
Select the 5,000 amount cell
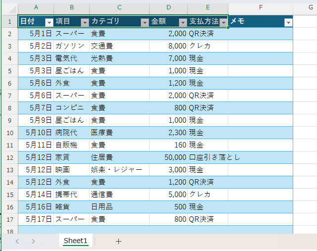168,195
